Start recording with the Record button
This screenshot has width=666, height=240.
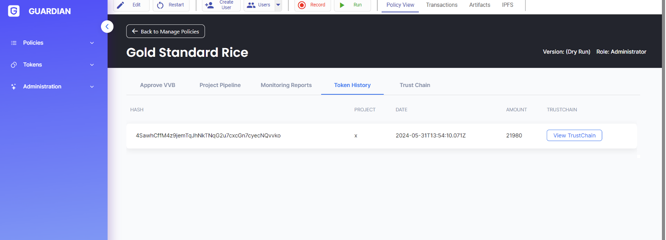(312, 5)
